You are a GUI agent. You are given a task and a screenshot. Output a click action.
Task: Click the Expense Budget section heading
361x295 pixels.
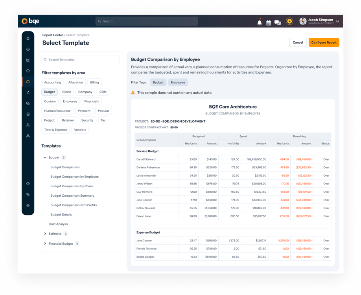click(x=148, y=232)
